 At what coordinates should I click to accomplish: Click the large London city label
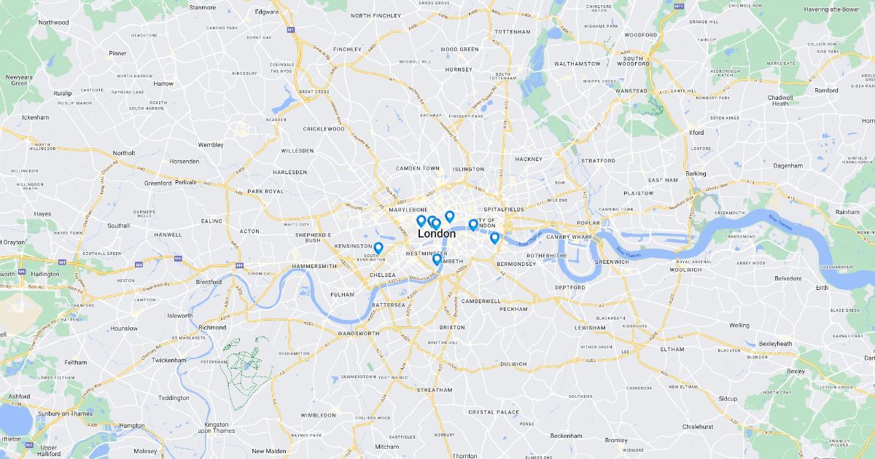437,234
